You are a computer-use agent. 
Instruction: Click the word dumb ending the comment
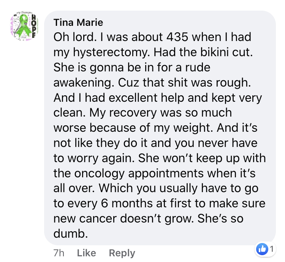click(x=71, y=234)
